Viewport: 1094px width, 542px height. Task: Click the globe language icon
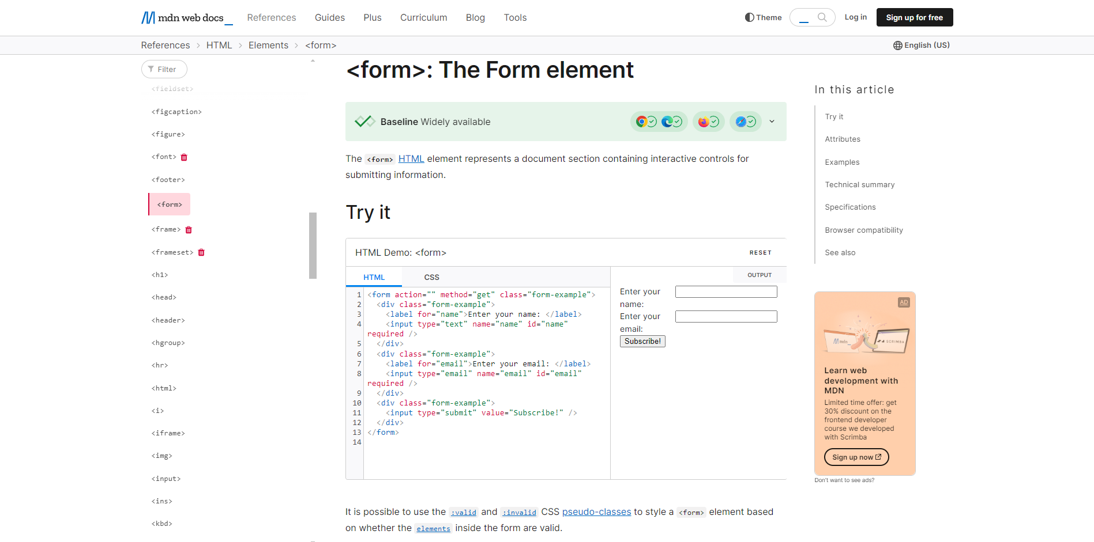click(x=898, y=46)
